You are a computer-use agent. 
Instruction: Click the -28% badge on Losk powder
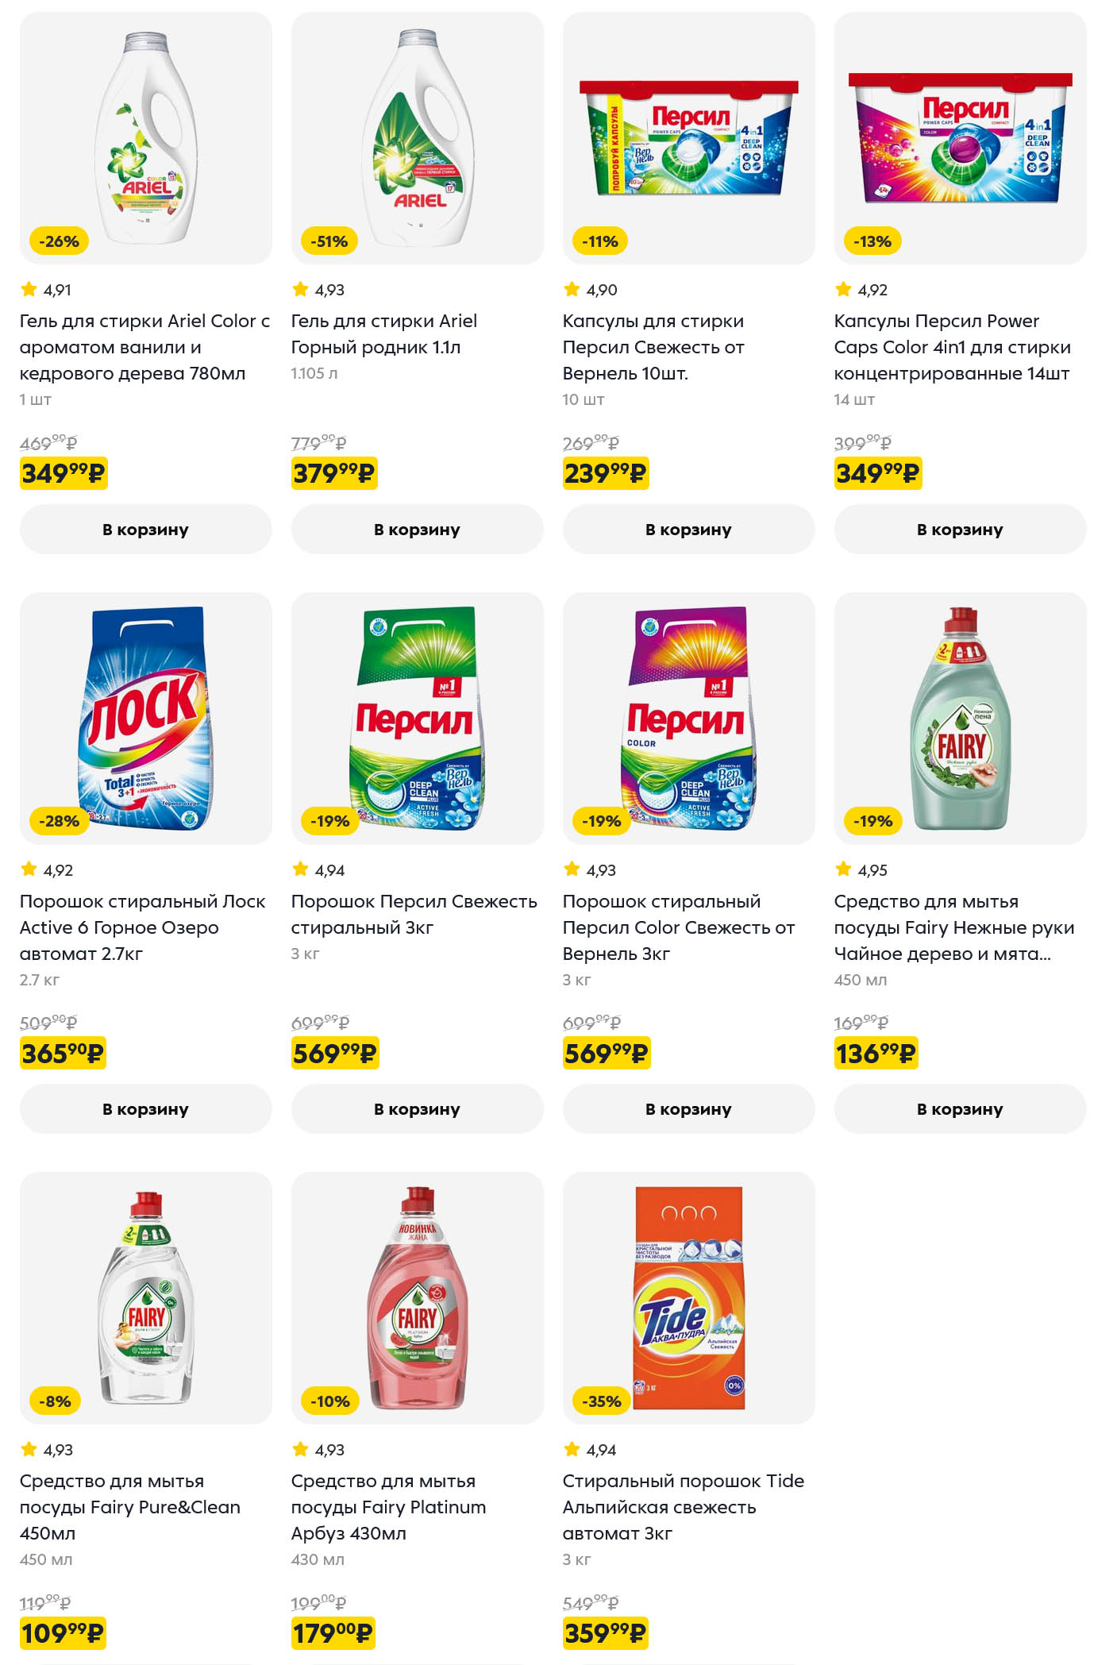point(59,821)
